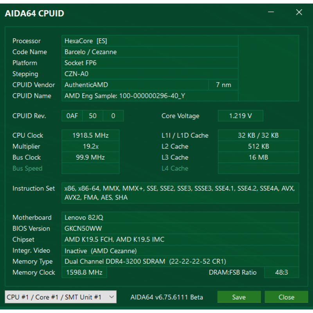Click the empty processor logo panel

pos(268,68)
